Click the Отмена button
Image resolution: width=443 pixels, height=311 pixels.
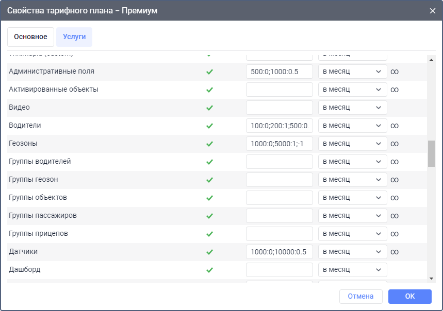click(x=360, y=297)
